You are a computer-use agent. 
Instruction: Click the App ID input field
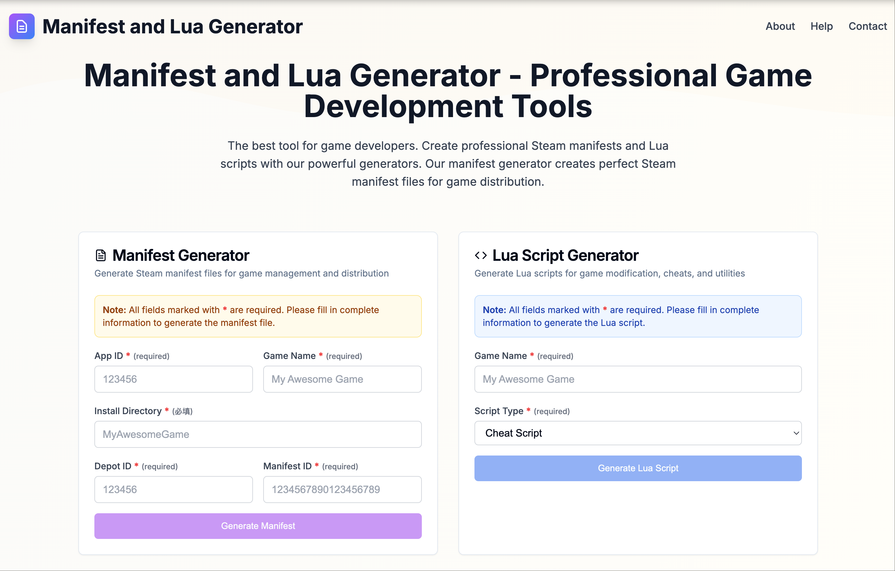(174, 379)
